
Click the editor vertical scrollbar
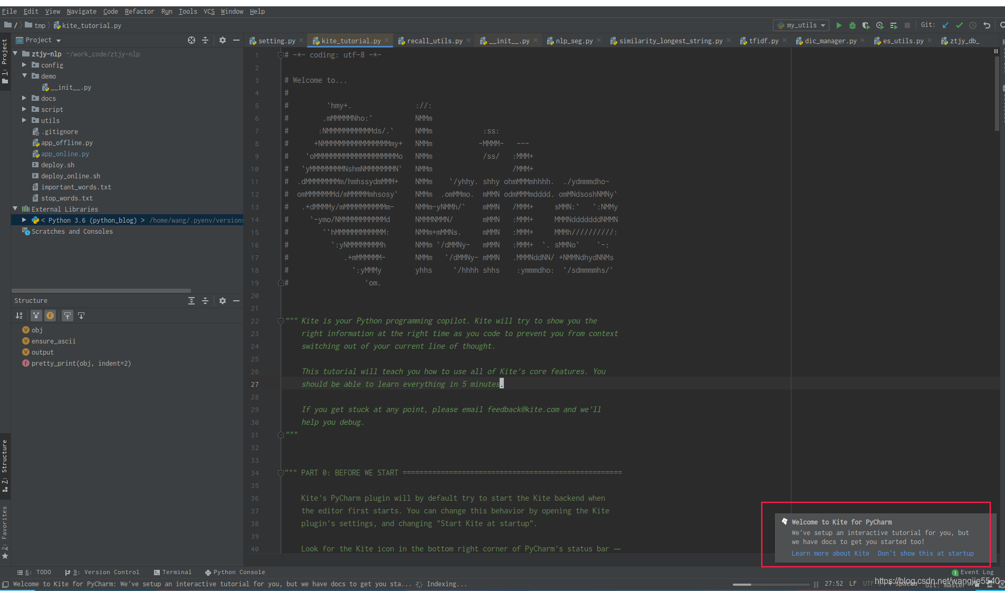pos(997,94)
